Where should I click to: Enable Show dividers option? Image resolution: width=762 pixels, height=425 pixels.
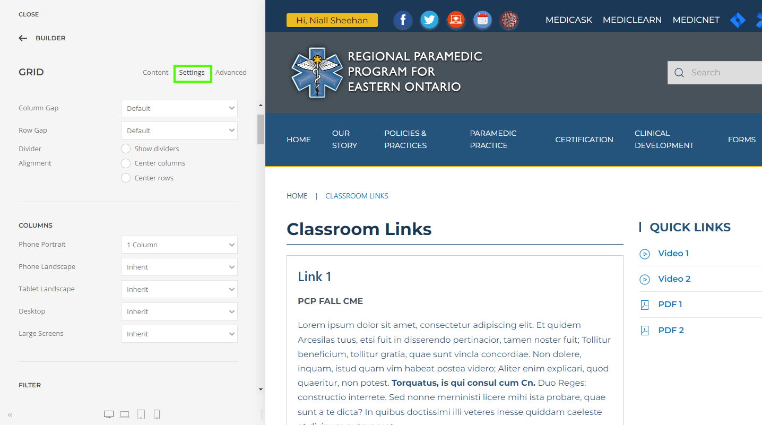coord(126,149)
